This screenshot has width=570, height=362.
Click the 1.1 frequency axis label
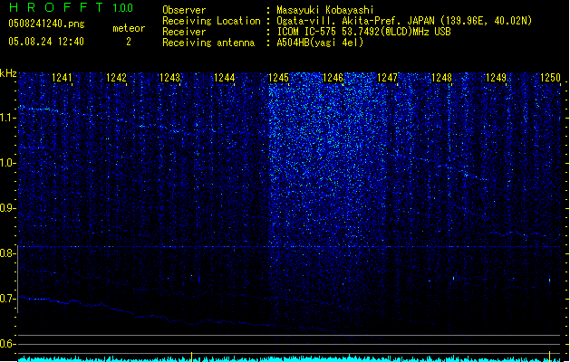pyautogui.click(x=7, y=118)
